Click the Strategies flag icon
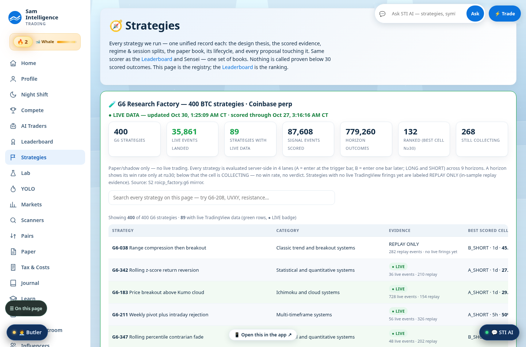This screenshot has width=526, height=347. [x=13, y=157]
